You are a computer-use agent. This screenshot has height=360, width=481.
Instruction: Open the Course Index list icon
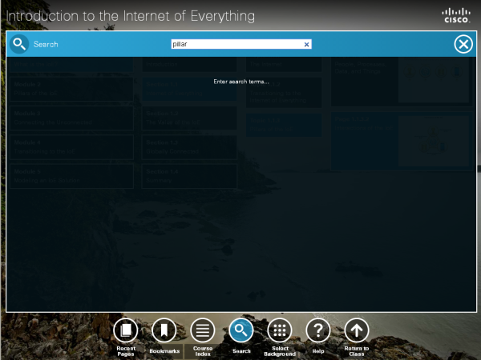coord(202,330)
